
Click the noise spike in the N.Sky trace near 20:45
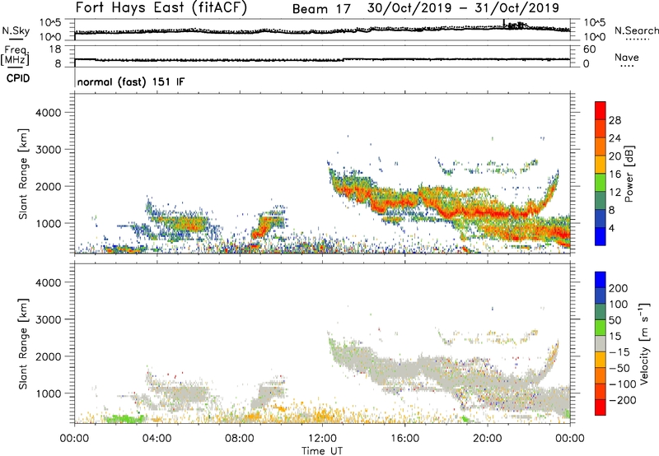pyautogui.click(x=503, y=23)
